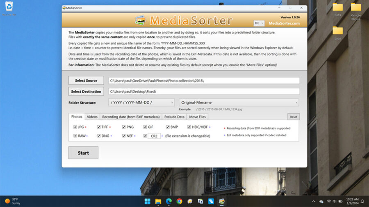Image resolution: width=369 pixels, height=207 pixels.
Task: Open the Recycle Bin desktop icon
Action: [8, 7]
